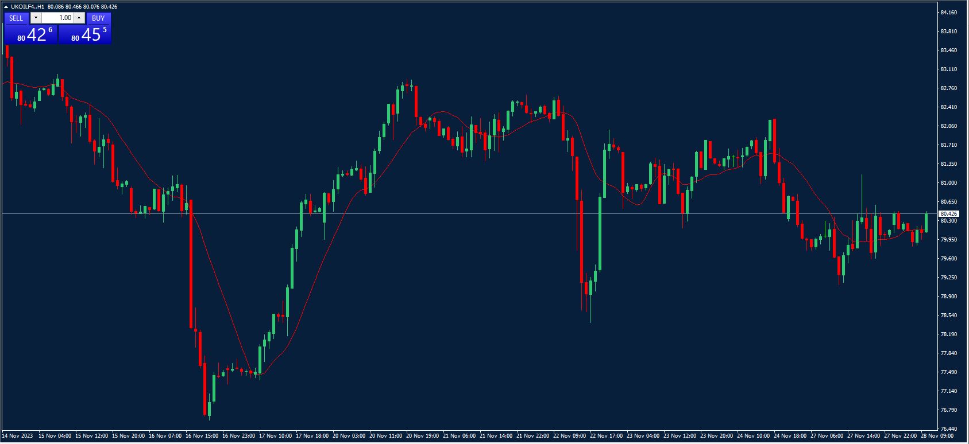Click the 78.900 price axis label

(949, 297)
